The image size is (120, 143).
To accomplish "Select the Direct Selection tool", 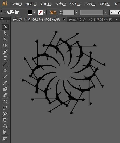I will click(5, 33).
